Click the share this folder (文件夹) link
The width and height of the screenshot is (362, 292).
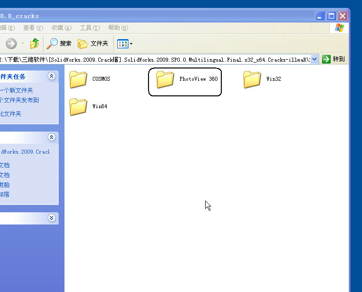pos(11,114)
